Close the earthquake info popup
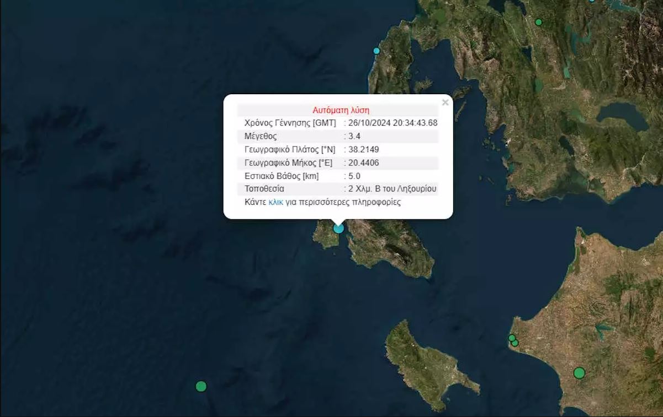This screenshot has width=663, height=417. [x=445, y=102]
